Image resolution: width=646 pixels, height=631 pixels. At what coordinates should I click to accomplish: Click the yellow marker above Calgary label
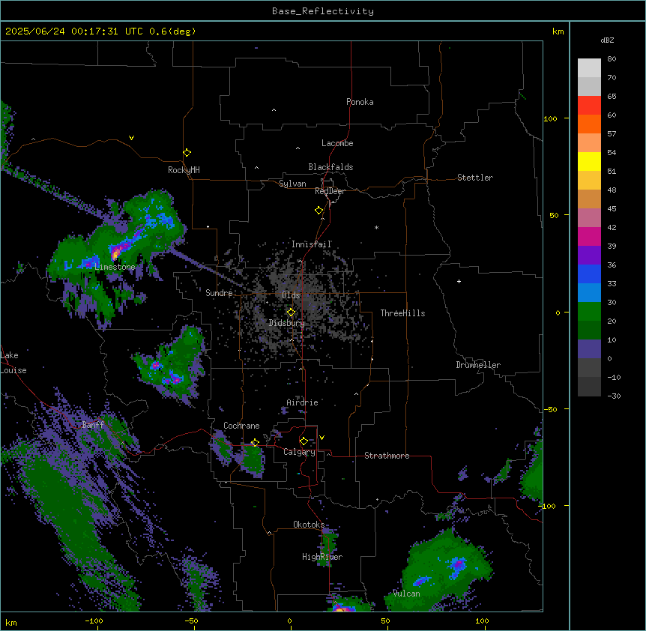[304, 441]
